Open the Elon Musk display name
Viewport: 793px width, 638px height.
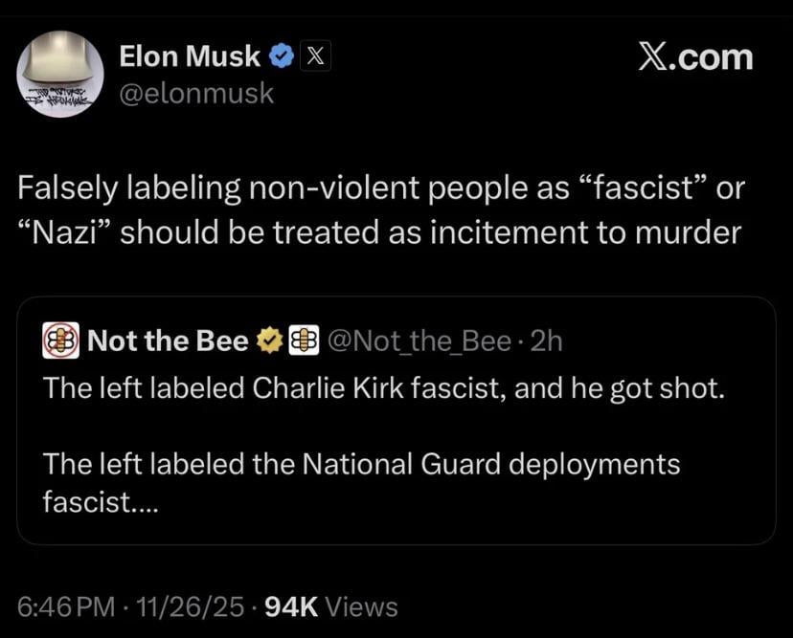pos(189,56)
